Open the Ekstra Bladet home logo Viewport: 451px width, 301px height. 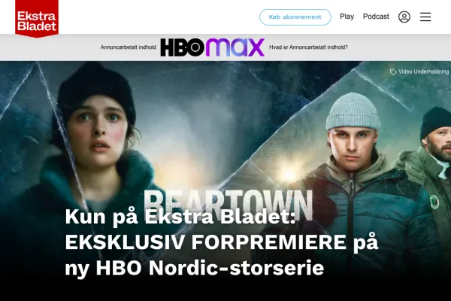[37, 18]
